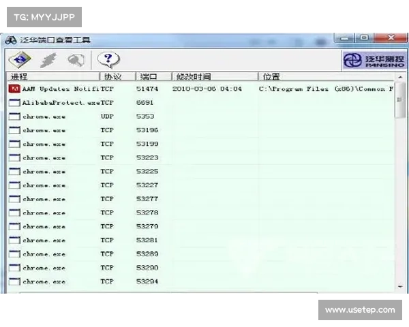Click port value 51474
The width and height of the screenshot is (409, 327).
coord(147,89)
